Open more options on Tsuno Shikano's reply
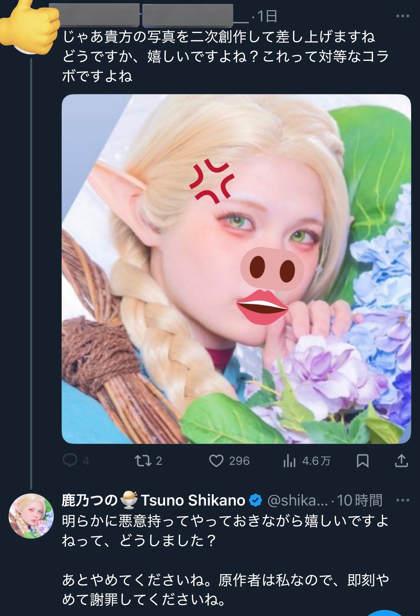Viewport: 420px width, 616px height. coord(402,500)
